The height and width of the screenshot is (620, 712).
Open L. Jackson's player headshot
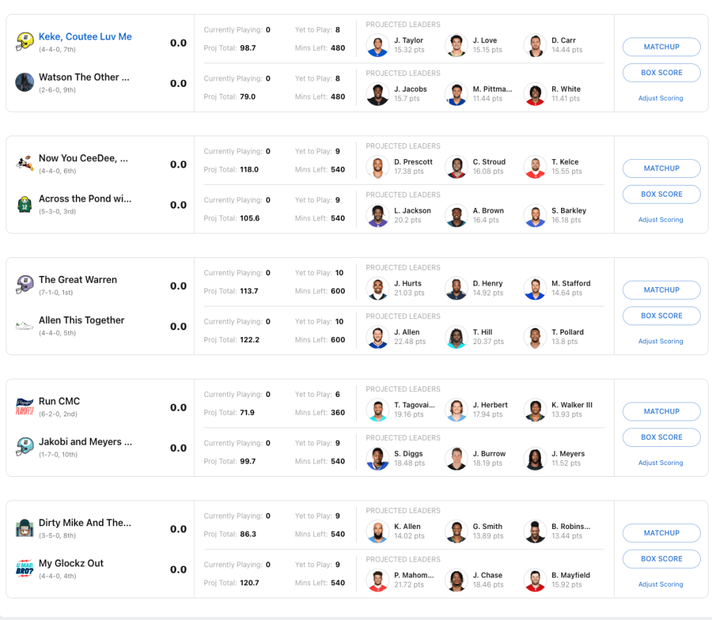coord(378,216)
